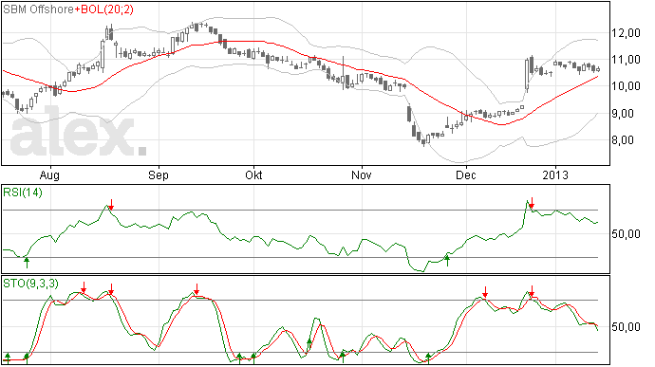This screenshot has width=655, height=367.
Task: Click the STO red sell arrow in early December
Action: (485, 292)
